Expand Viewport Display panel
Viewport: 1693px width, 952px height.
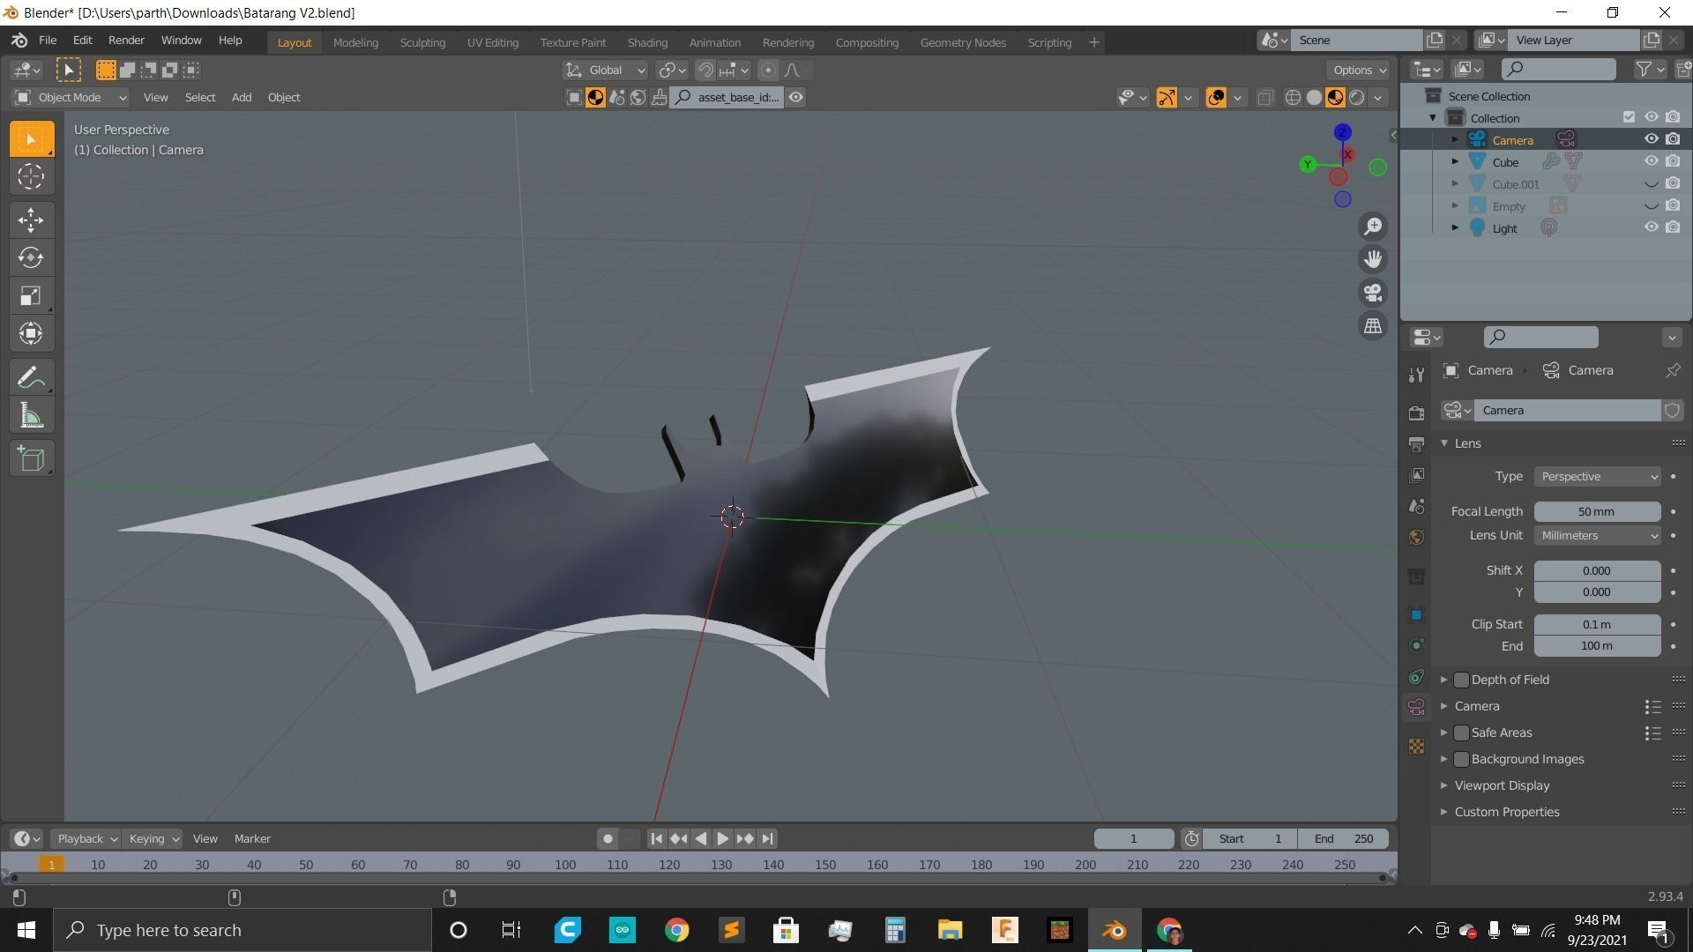[x=1501, y=785]
